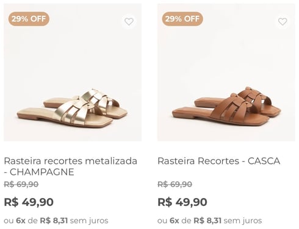299x229 pixels.
Task: Open the brown leather sandal product photo
Action: click(226, 72)
